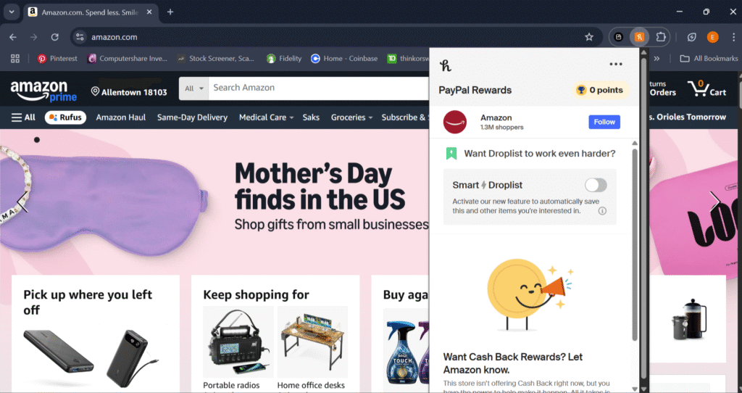Expand the Groceries dropdown

coord(351,117)
